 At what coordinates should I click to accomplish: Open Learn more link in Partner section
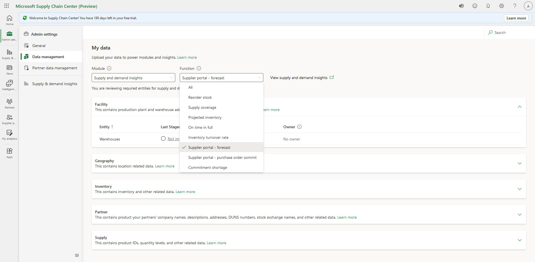coord(347,217)
